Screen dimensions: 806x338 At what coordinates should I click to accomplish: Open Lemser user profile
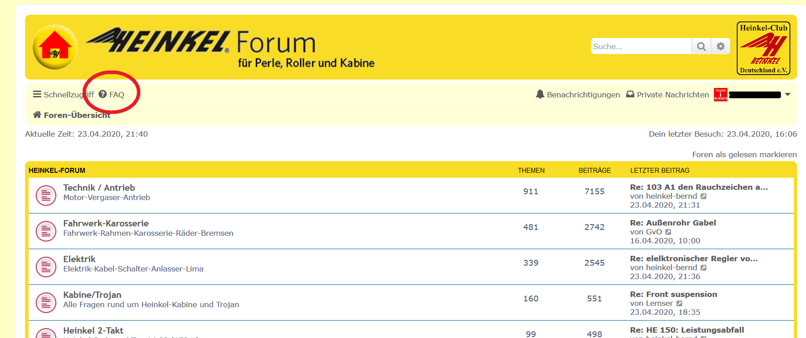659,303
